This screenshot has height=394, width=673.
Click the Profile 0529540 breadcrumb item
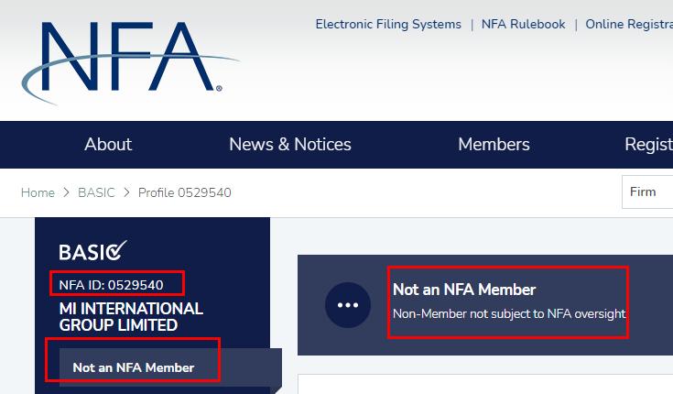184,192
